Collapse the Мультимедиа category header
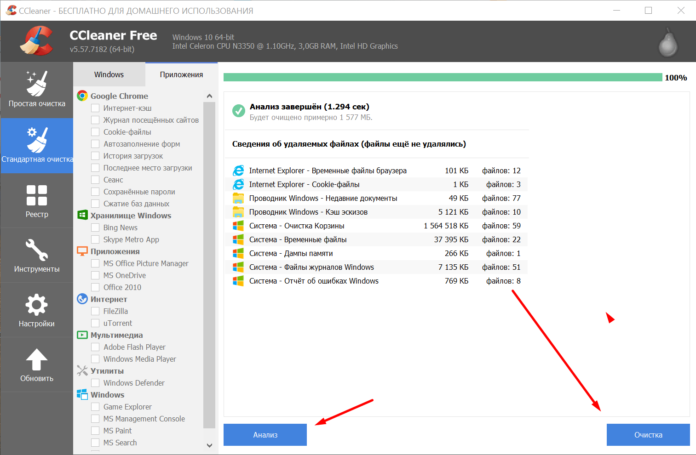 (x=116, y=335)
